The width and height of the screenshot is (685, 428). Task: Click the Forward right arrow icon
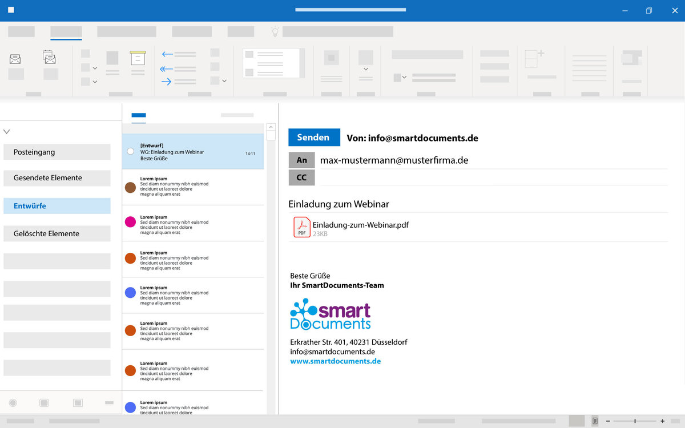click(167, 82)
